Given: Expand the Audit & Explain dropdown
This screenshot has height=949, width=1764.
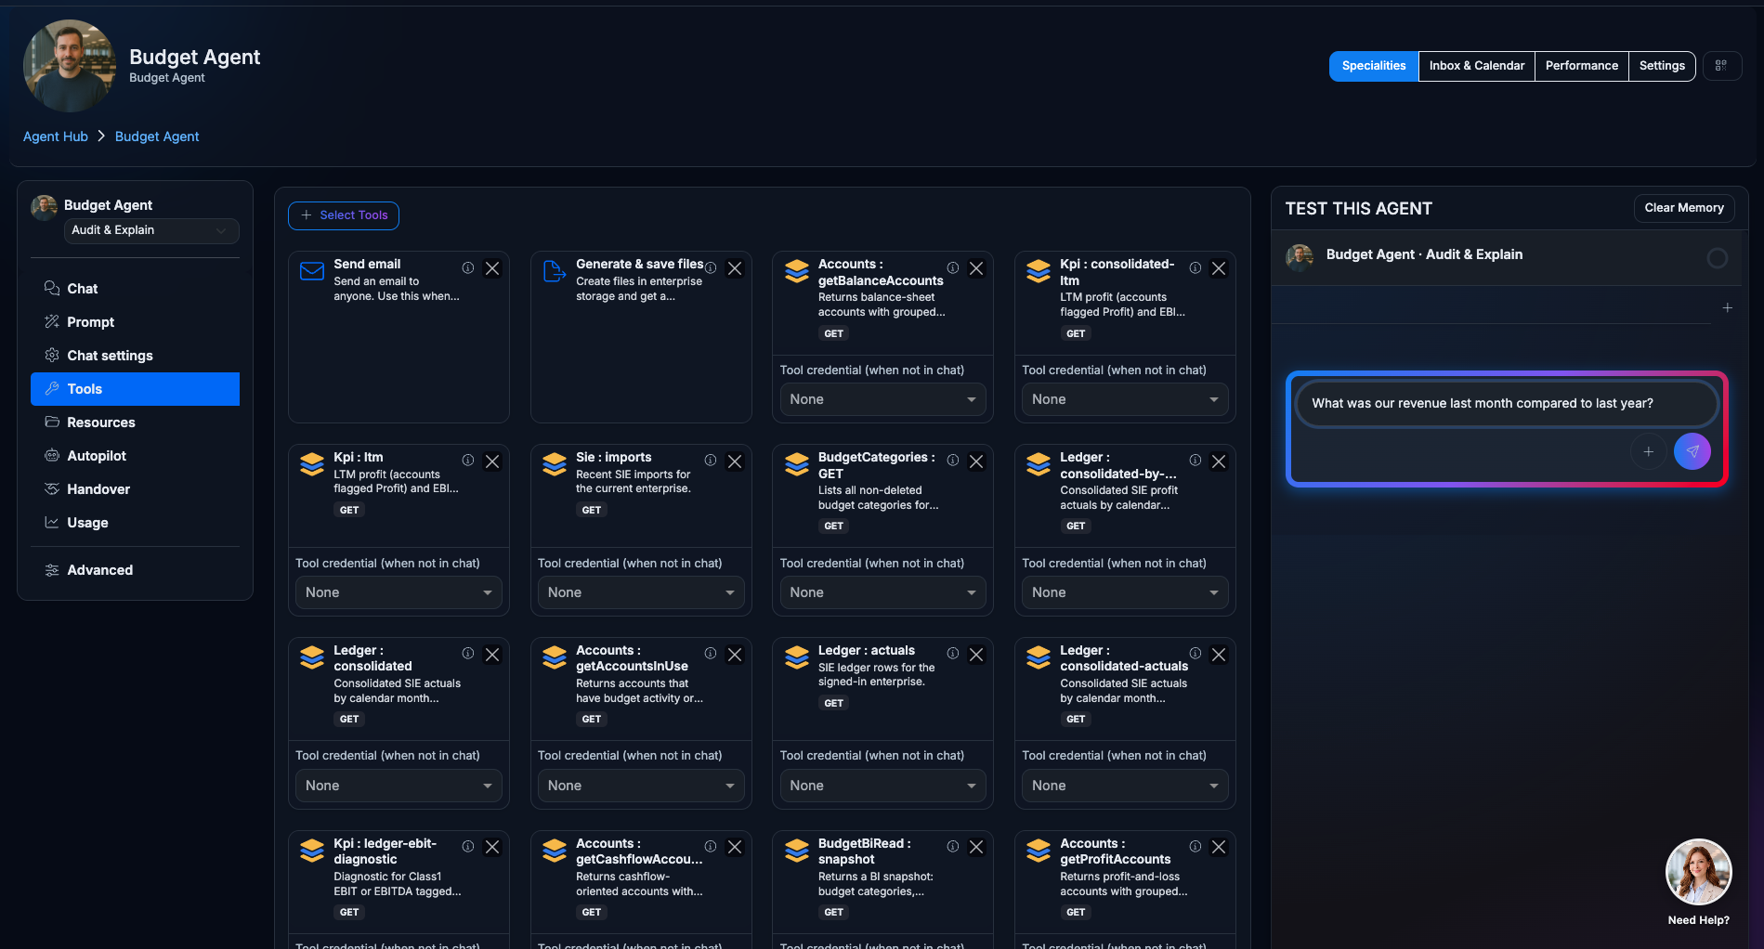Looking at the screenshot, I should (150, 230).
